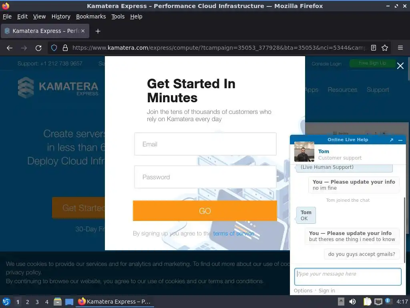Open the Resources nav item
Viewport: 410px width, 308px height.
point(342,90)
